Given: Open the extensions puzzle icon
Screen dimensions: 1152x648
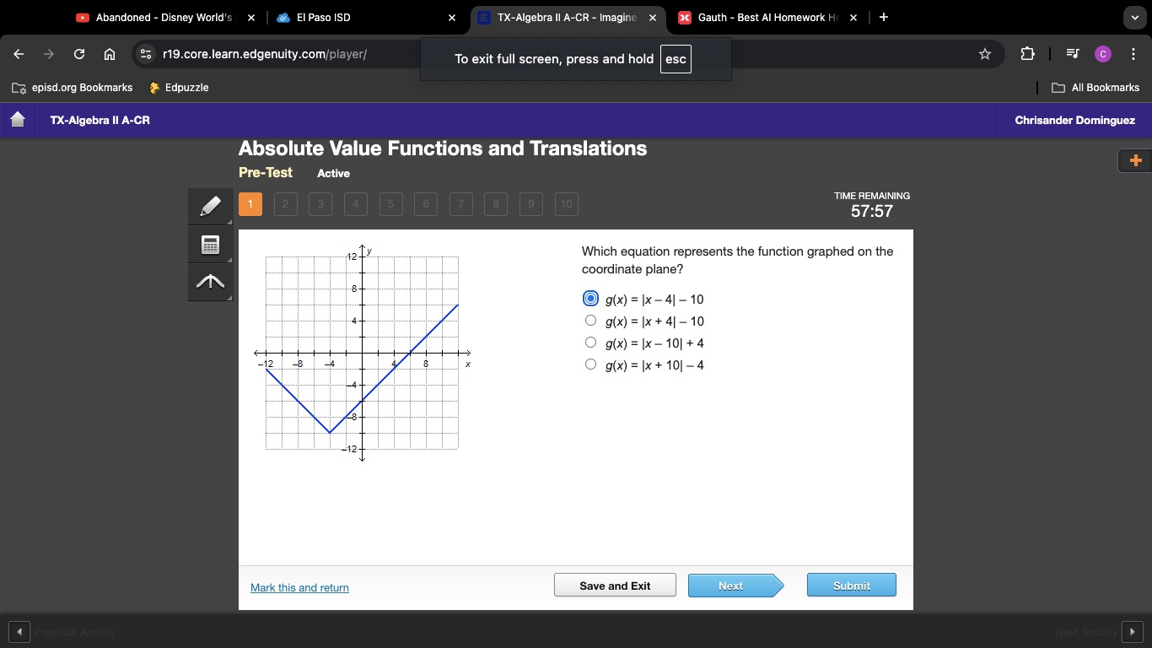Looking at the screenshot, I should 1027,54.
